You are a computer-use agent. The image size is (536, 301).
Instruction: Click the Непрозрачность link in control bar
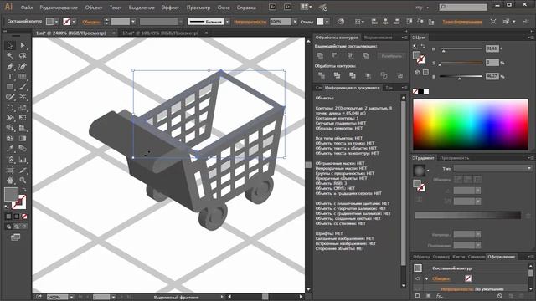(250, 22)
